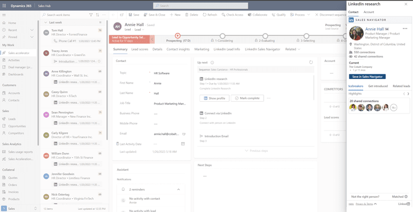Open work list more options ellipsis
The image size is (413, 212).
(104, 15)
